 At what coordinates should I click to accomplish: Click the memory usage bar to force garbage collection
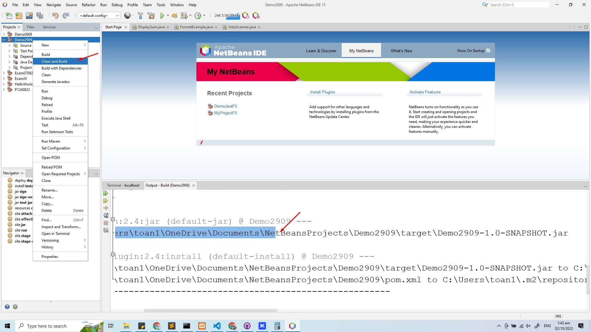(x=226, y=15)
